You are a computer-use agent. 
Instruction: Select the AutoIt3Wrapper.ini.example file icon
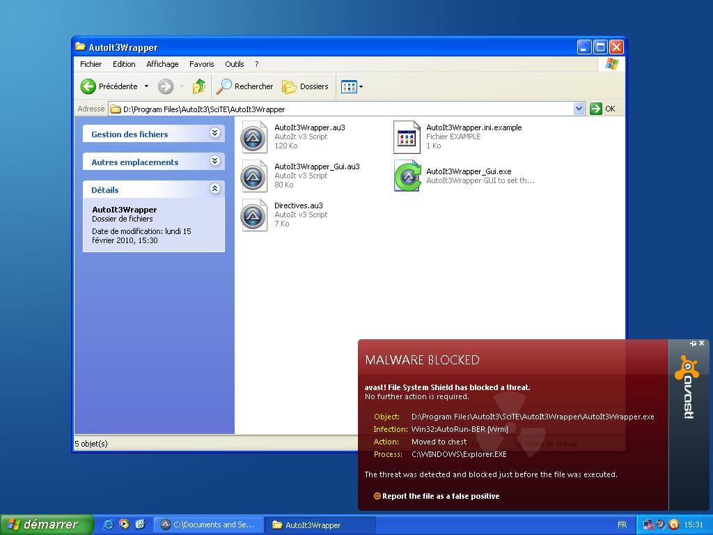tap(407, 137)
